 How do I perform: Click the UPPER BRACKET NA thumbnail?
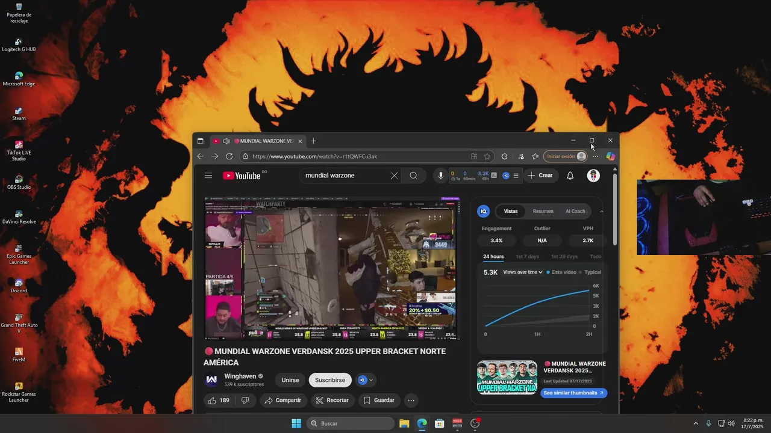(507, 377)
